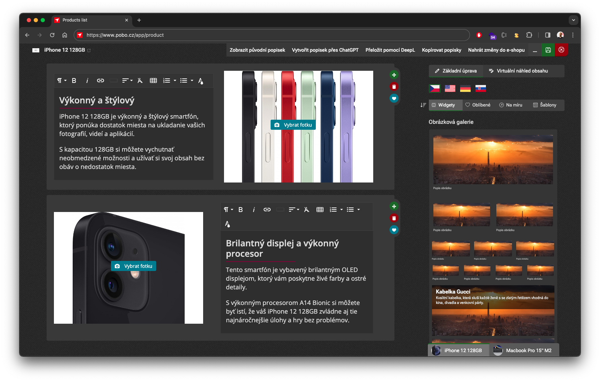Switch to Základní úprava tab
The image size is (600, 382).
456,71
